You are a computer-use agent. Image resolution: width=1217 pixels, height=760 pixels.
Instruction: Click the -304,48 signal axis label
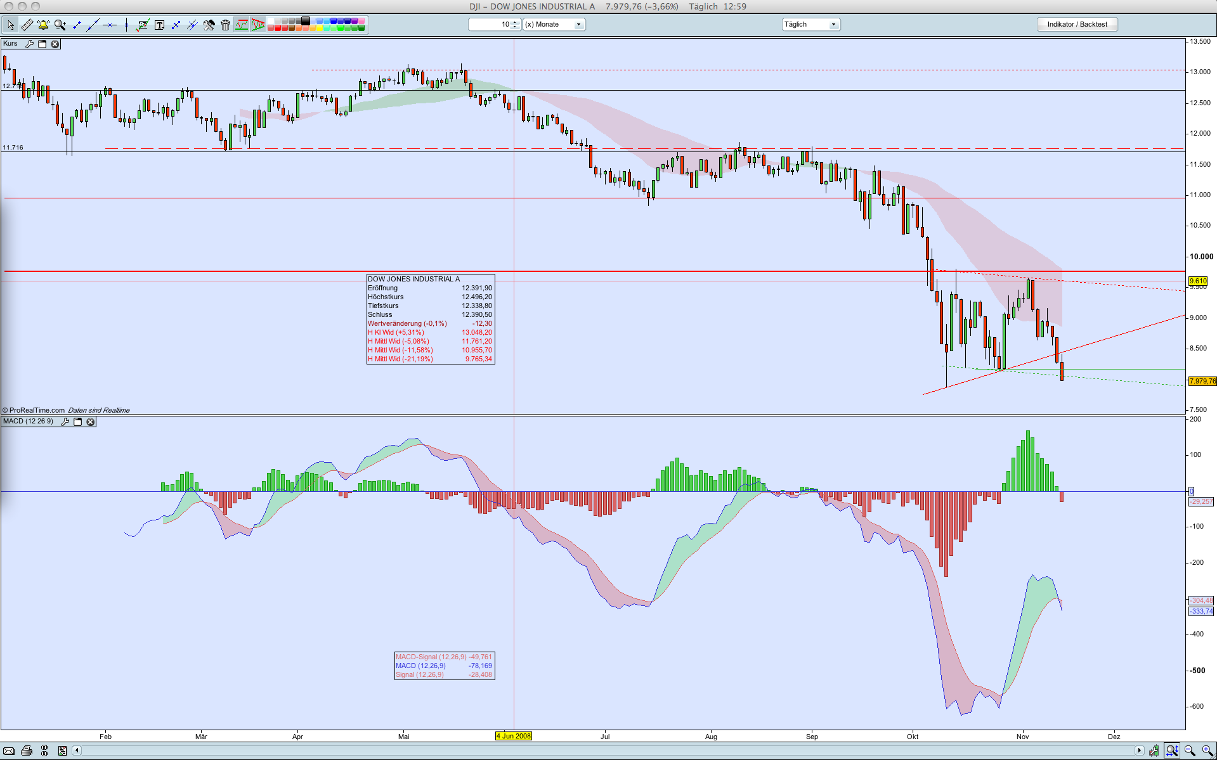coord(1201,600)
